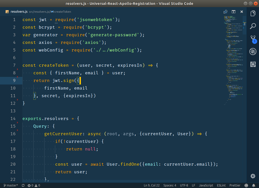Click the expiresIn parameter on line 7
The height and width of the screenshot is (188, 259).
click(x=130, y=65)
